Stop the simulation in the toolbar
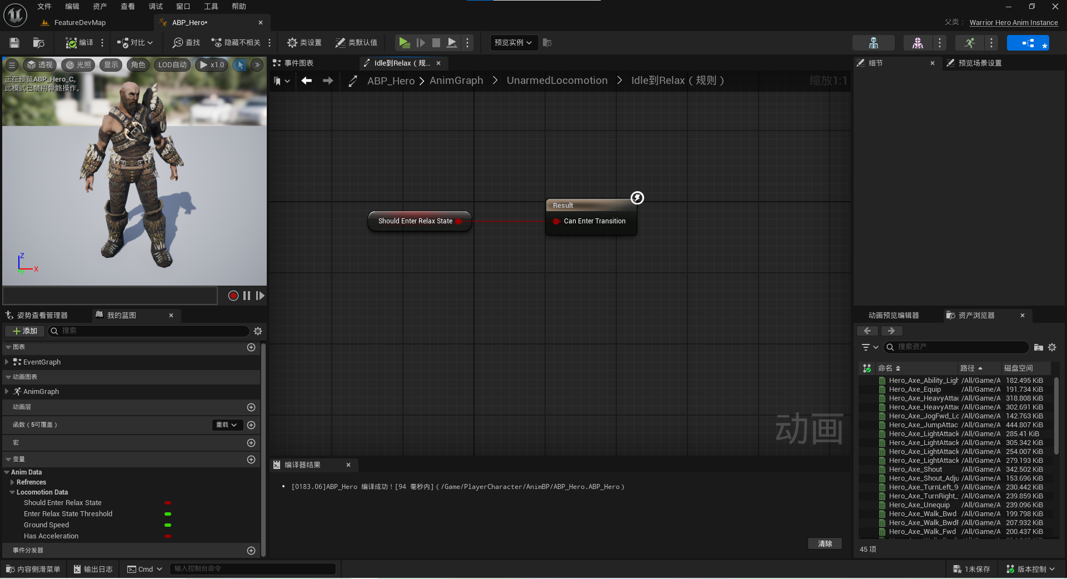The width and height of the screenshot is (1067, 579). pos(436,43)
